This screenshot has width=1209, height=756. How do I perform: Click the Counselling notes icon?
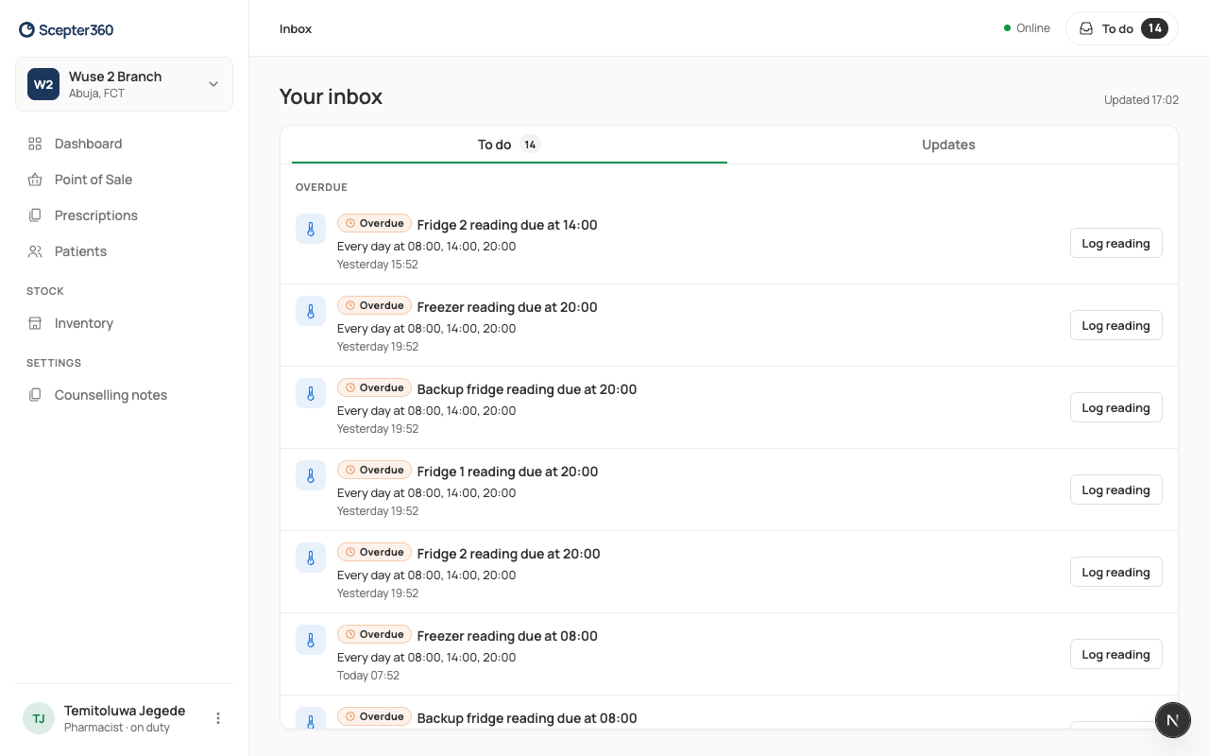(35, 395)
